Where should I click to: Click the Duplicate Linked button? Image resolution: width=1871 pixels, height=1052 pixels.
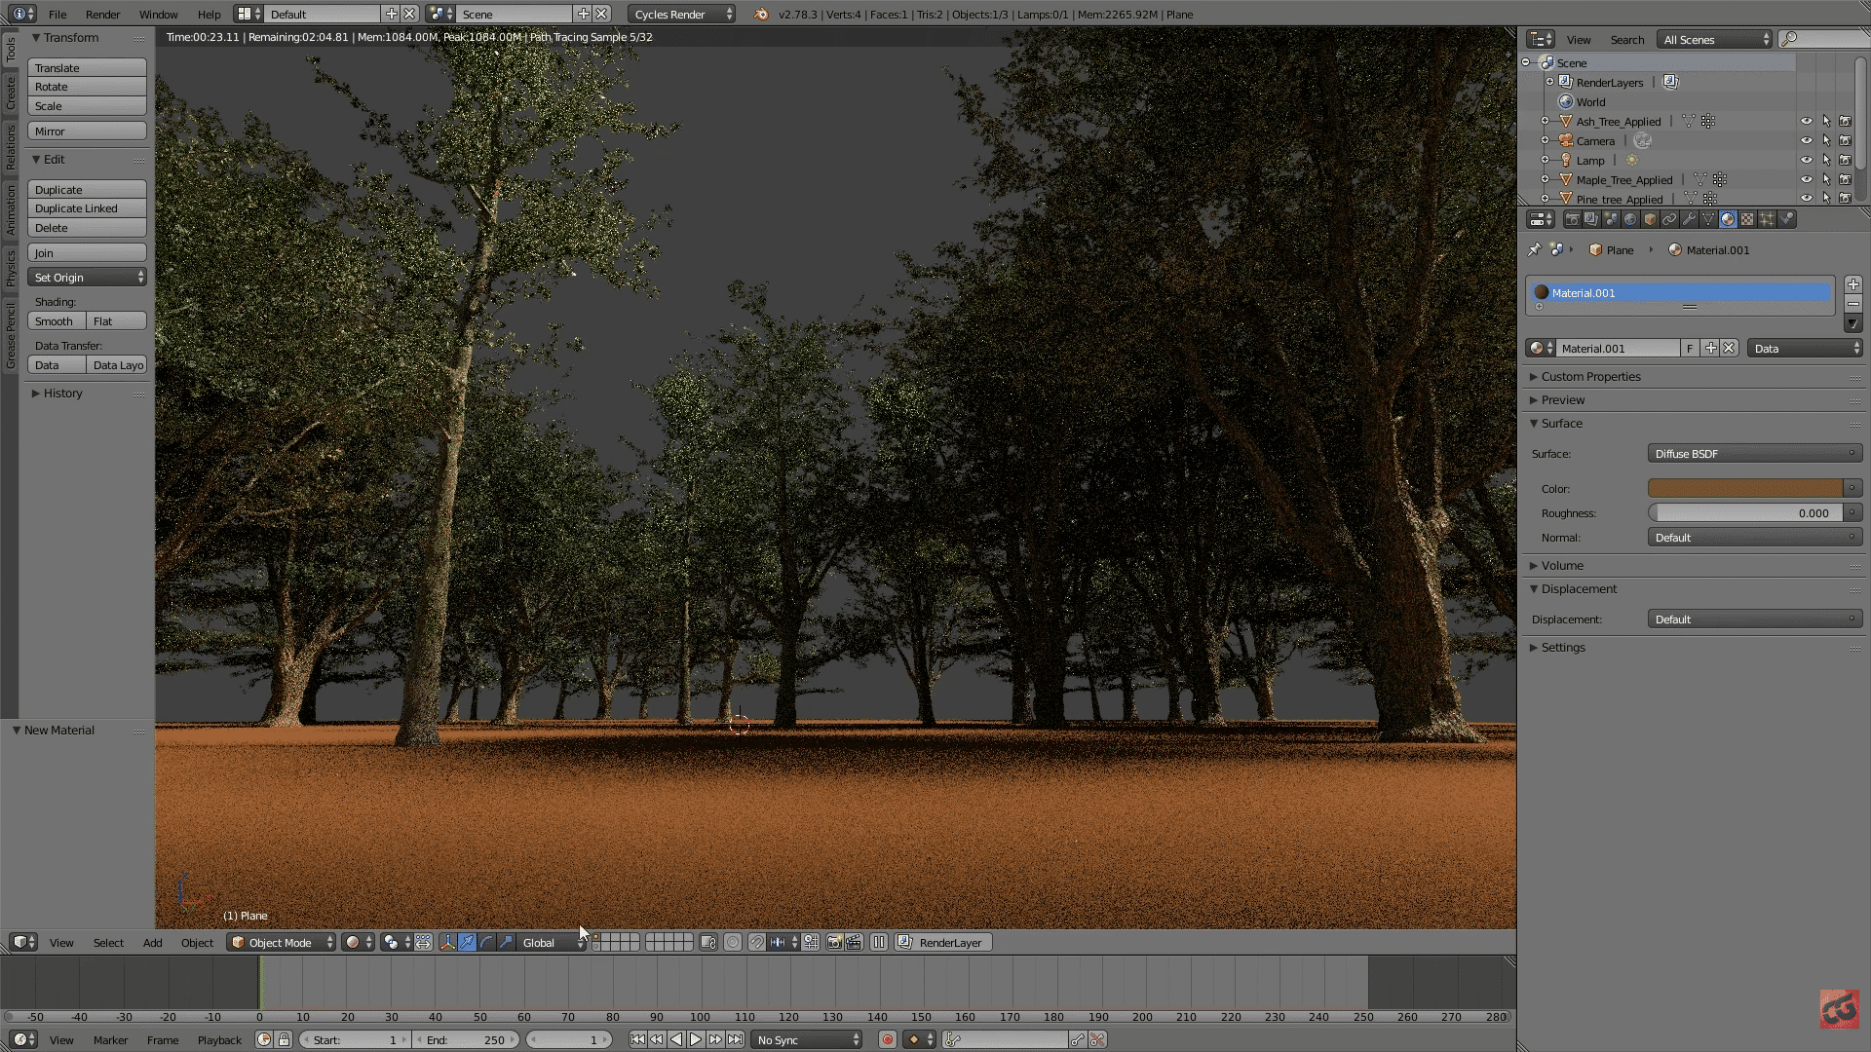pyautogui.click(x=87, y=208)
